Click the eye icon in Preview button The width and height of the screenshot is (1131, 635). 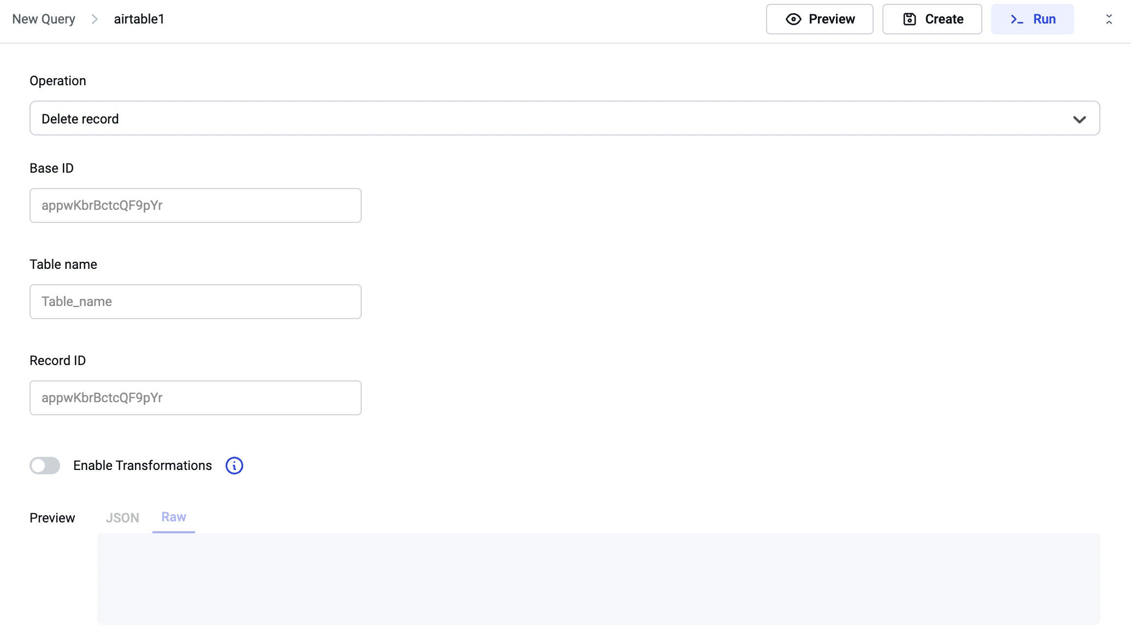(793, 19)
